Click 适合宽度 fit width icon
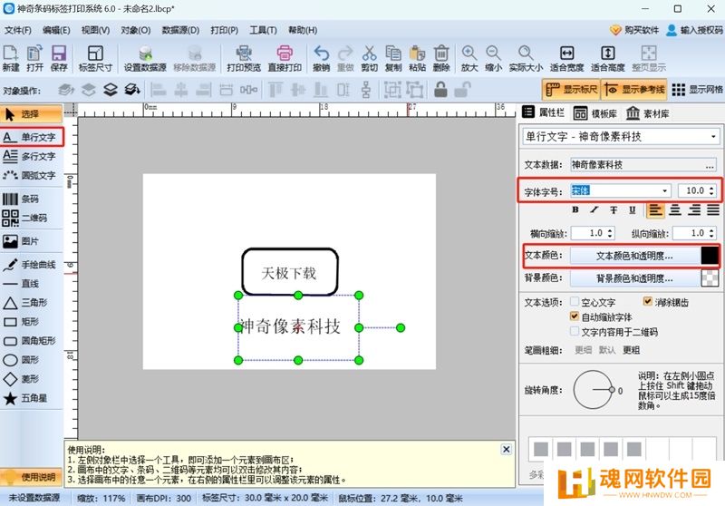The height and width of the screenshot is (506, 725). [566, 58]
